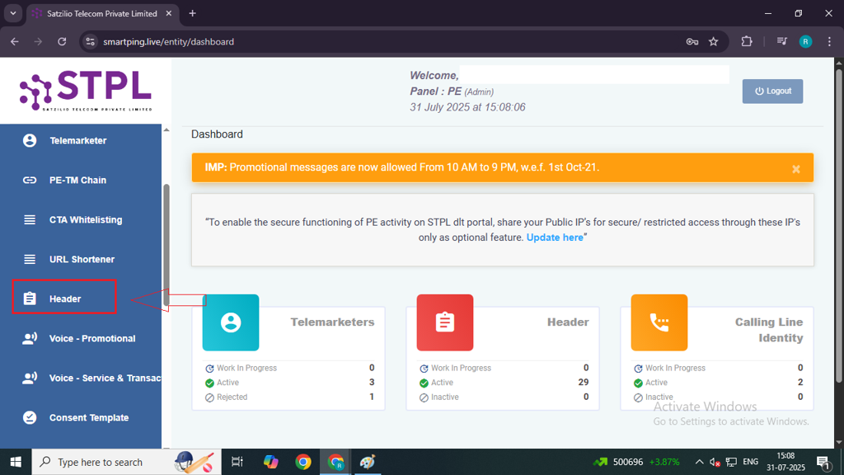Reload the page with refresh icon
844x475 pixels.
pyautogui.click(x=62, y=41)
